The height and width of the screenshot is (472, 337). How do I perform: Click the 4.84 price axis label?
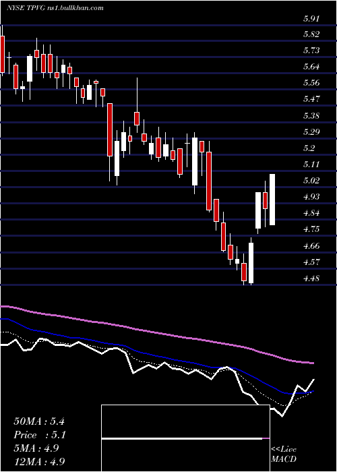point(311,213)
